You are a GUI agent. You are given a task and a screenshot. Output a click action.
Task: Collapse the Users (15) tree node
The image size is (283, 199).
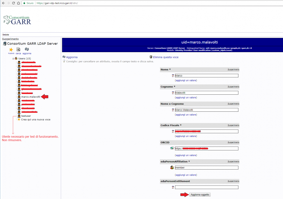pos(13,59)
